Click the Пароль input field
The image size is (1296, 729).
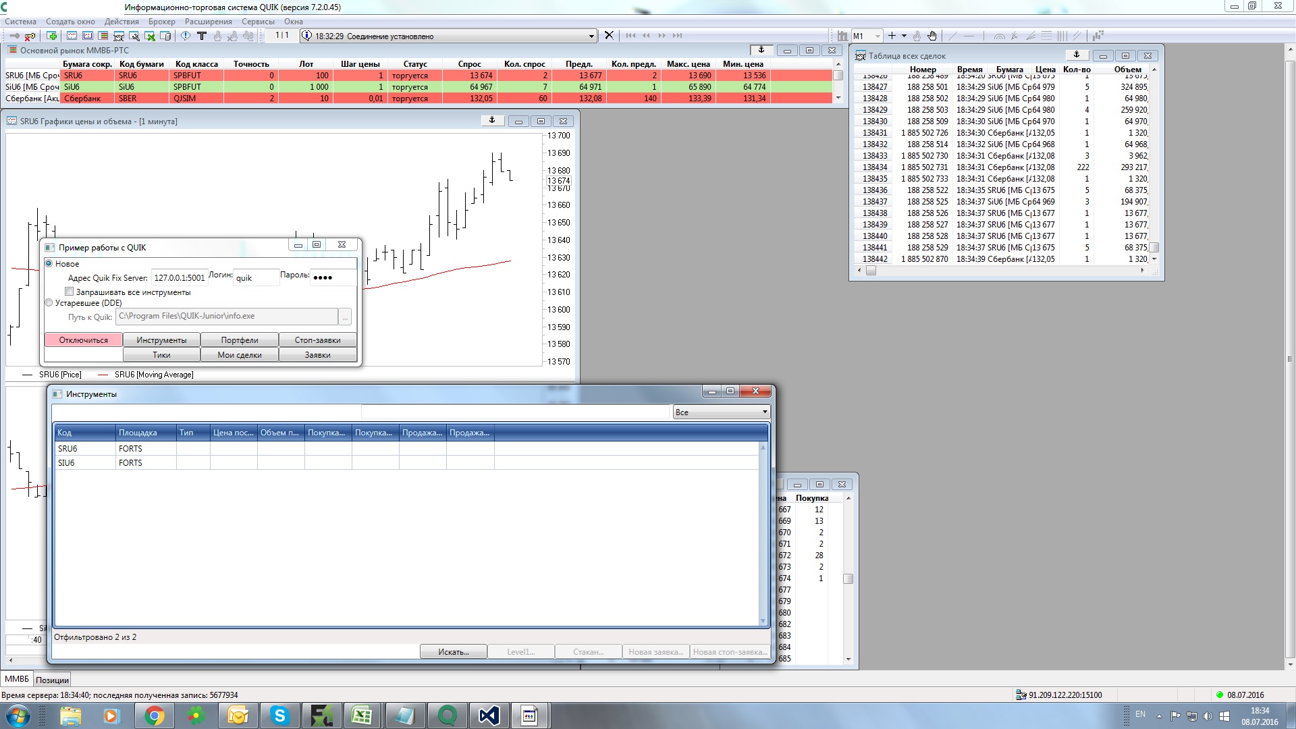333,277
